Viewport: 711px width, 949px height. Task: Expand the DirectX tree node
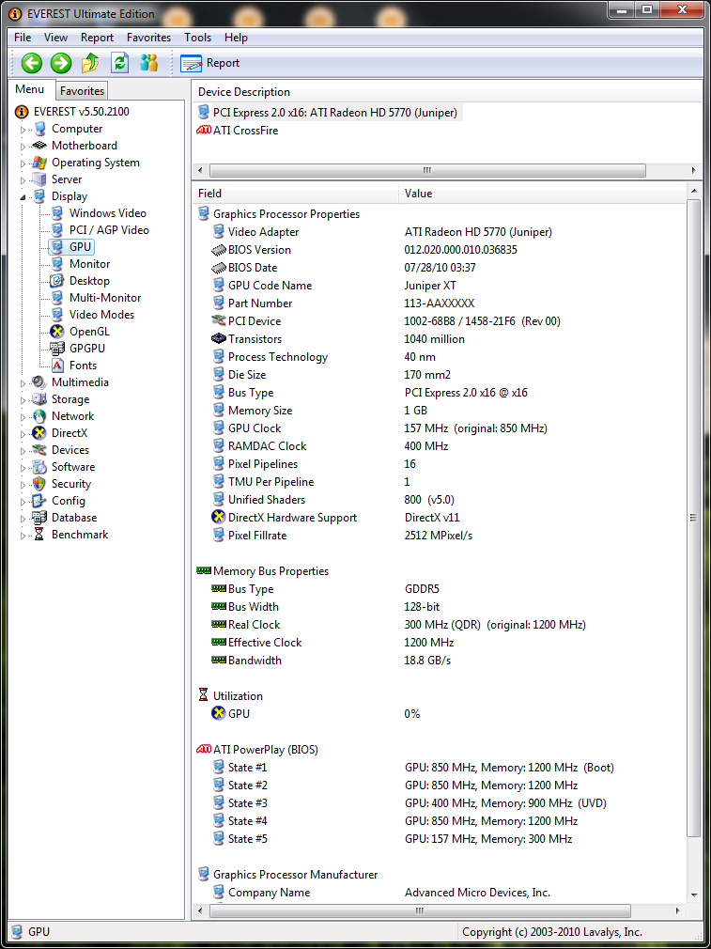23,434
